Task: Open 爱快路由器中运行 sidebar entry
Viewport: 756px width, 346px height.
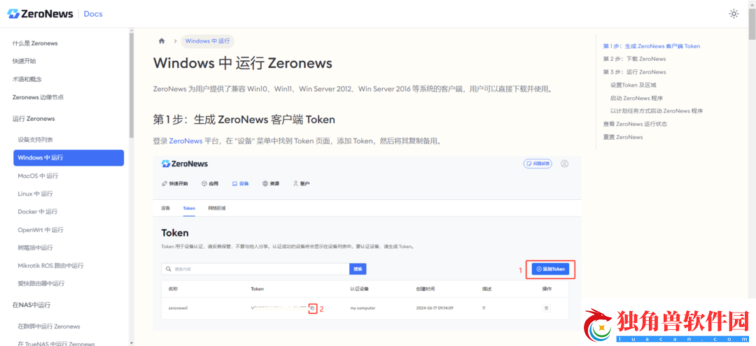Action: click(x=41, y=284)
